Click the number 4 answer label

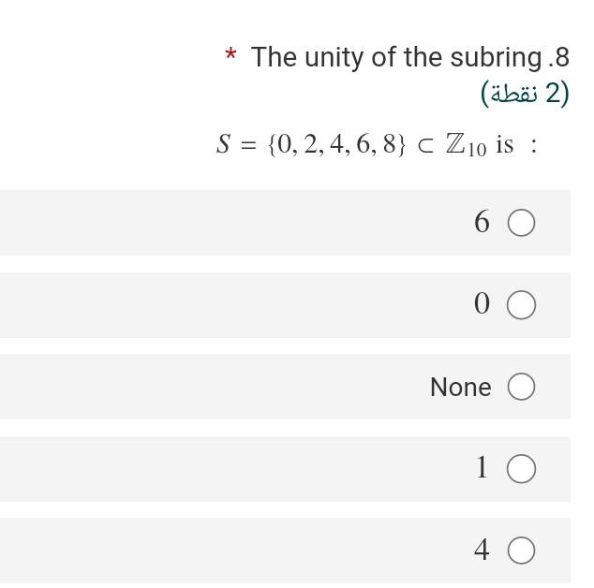pos(482,551)
